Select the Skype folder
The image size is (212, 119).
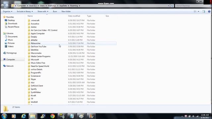coord(33,79)
